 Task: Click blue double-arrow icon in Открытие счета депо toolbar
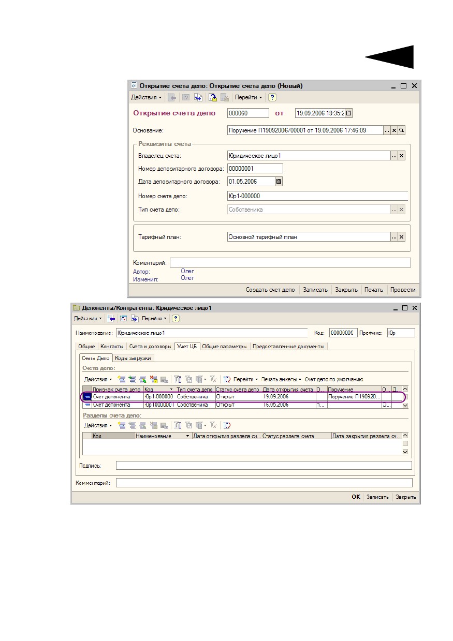(x=198, y=97)
